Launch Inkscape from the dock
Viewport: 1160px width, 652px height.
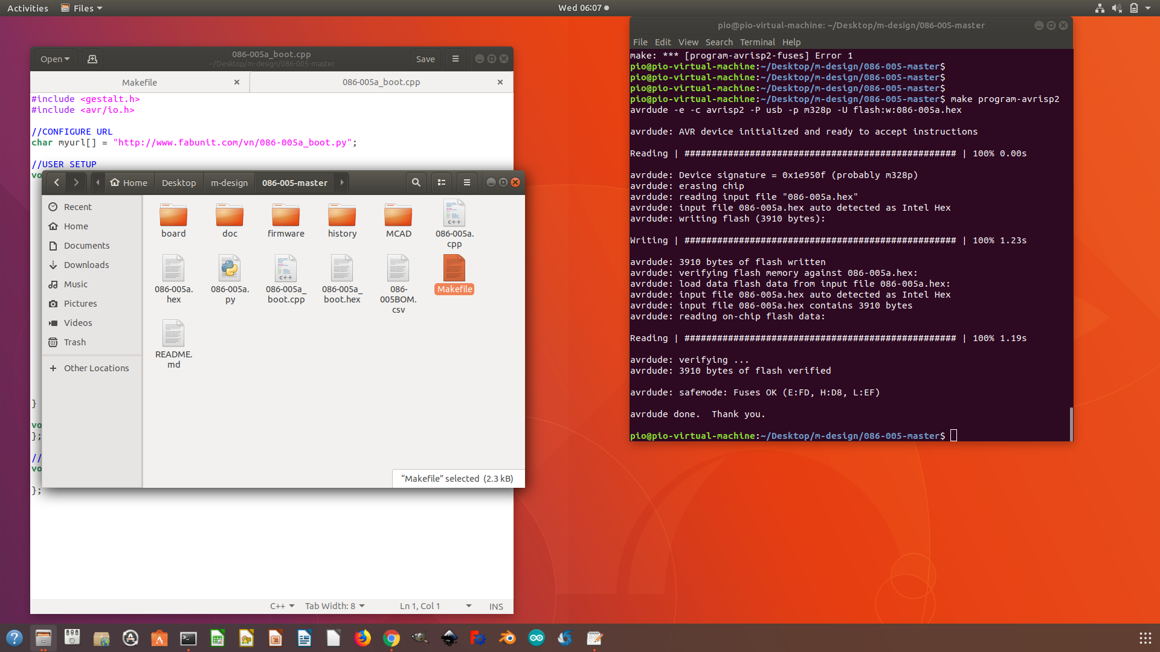(449, 638)
